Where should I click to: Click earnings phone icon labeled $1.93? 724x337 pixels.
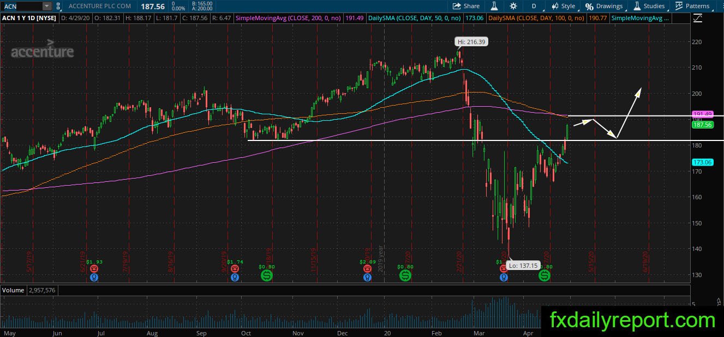(94, 269)
